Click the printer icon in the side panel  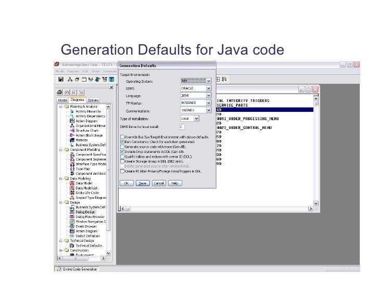pos(59,92)
